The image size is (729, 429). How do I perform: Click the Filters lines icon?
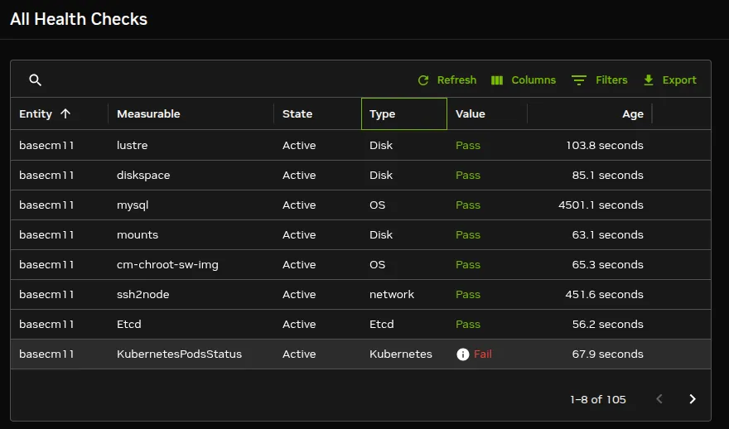tap(579, 80)
